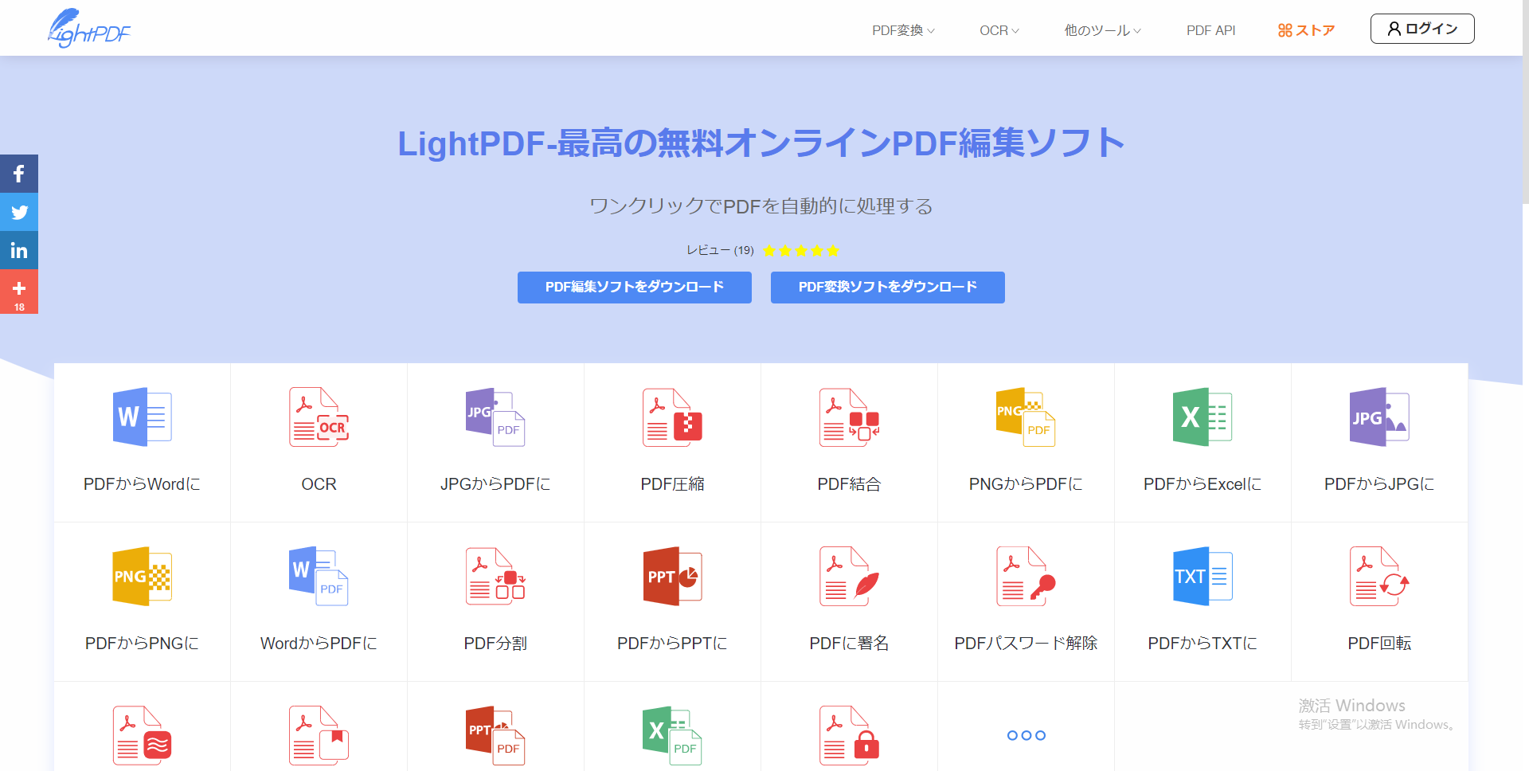Open the PDF watermark tool icon
The image size is (1529, 771).
143,735
